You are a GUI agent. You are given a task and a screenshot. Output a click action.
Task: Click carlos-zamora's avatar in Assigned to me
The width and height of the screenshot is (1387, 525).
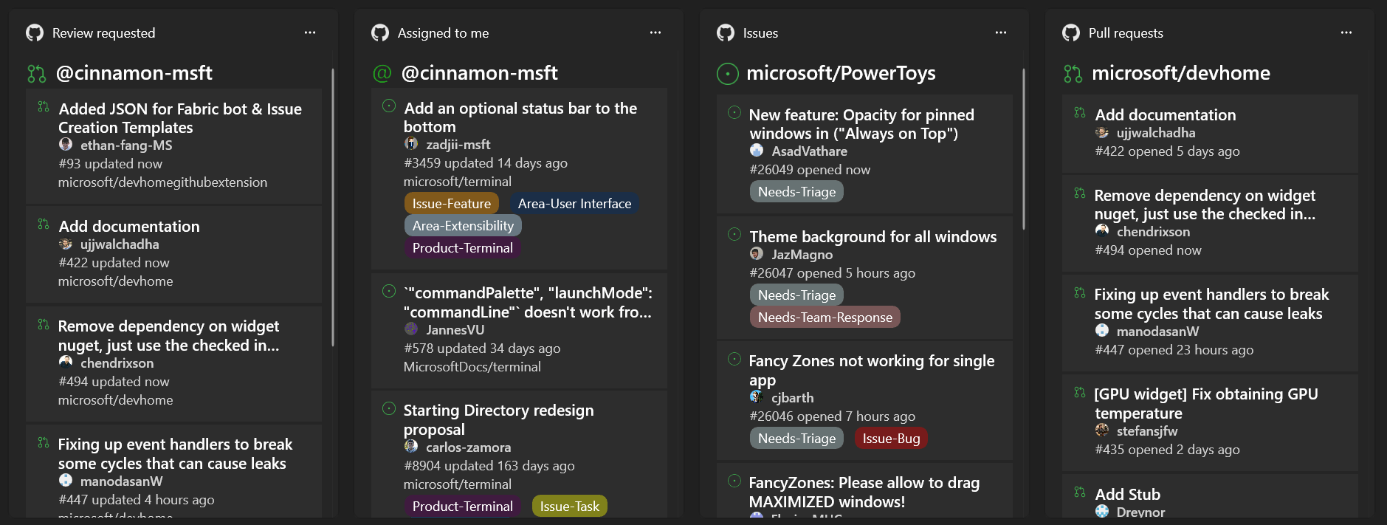(x=411, y=447)
